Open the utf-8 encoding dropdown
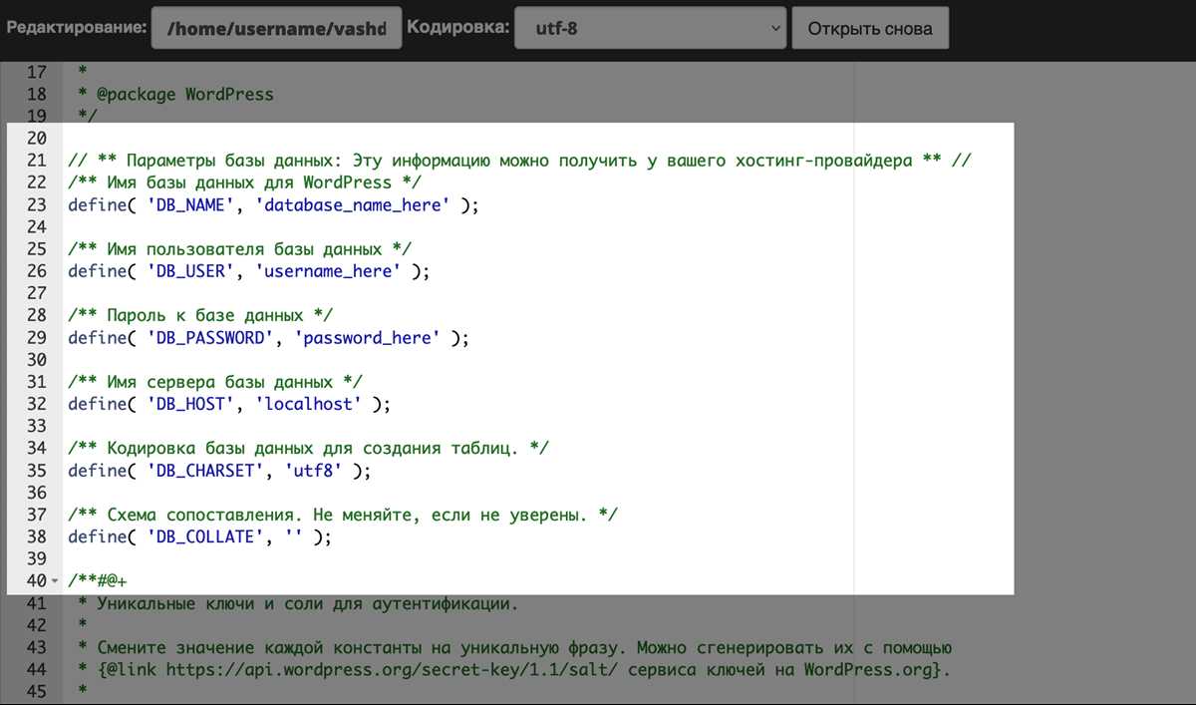The width and height of the screenshot is (1196, 705). coord(651,28)
